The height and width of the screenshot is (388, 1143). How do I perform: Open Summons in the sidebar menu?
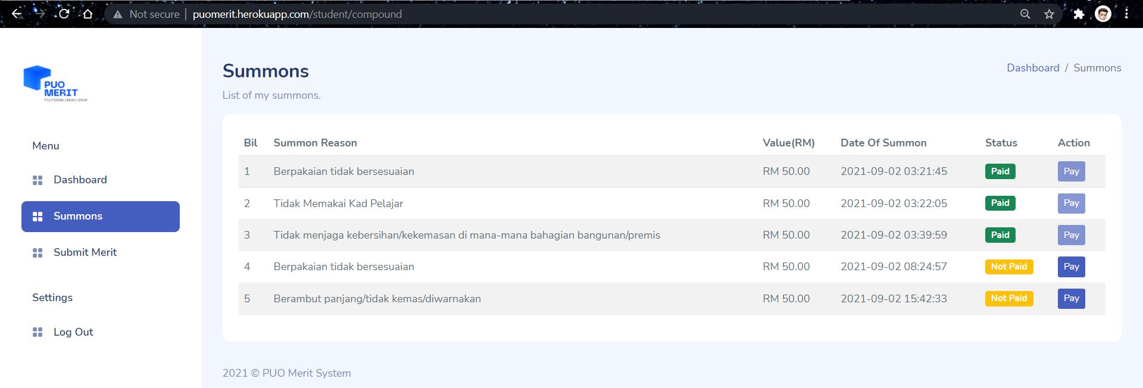point(101,217)
